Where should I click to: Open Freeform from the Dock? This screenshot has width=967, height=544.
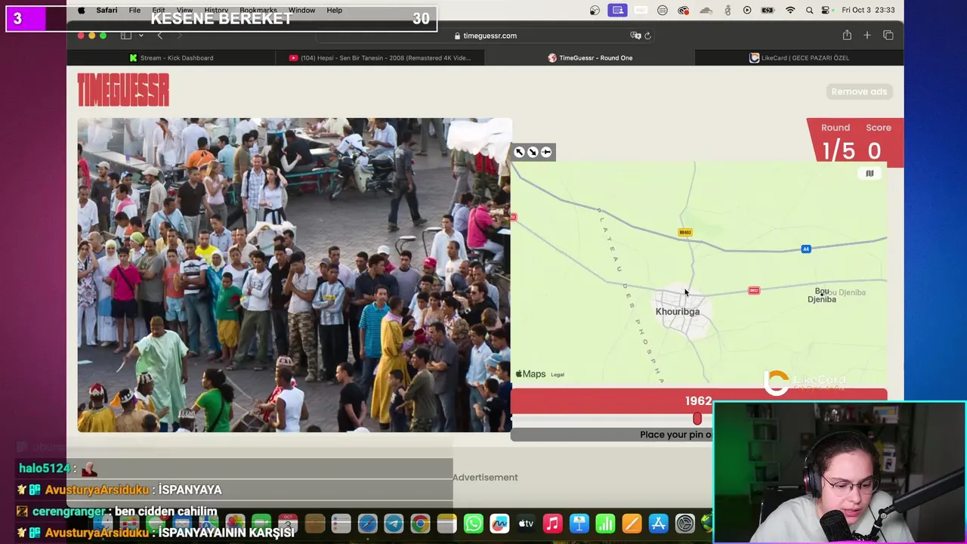click(499, 523)
